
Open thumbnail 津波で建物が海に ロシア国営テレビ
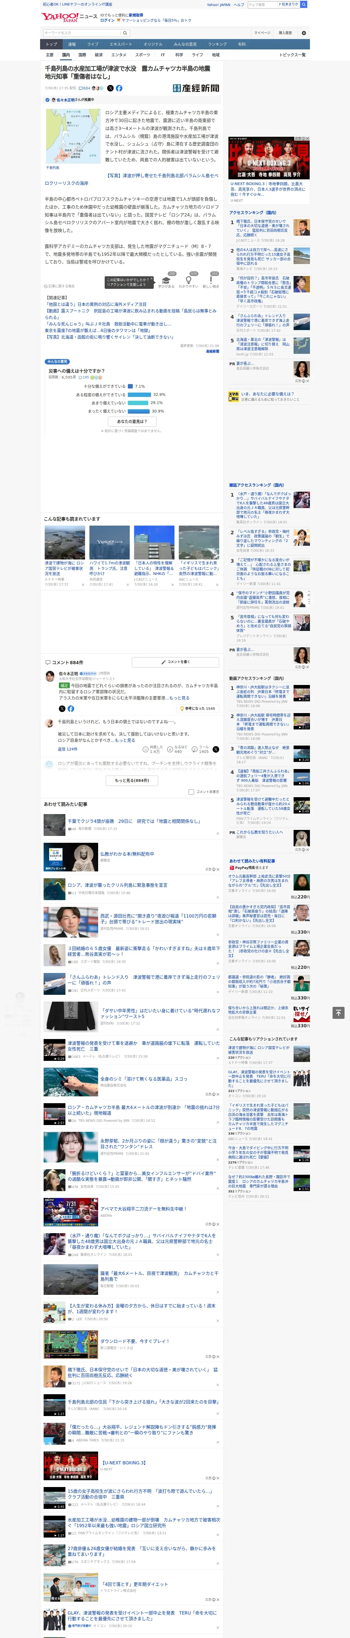click(x=65, y=542)
